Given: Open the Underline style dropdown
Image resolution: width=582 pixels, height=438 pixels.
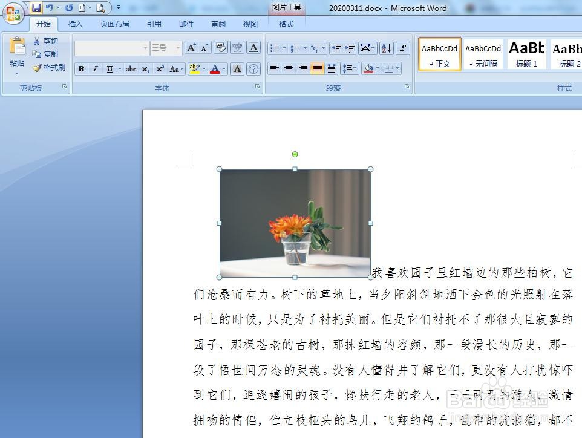Looking at the screenshot, I should pyautogui.click(x=120, y=68).
